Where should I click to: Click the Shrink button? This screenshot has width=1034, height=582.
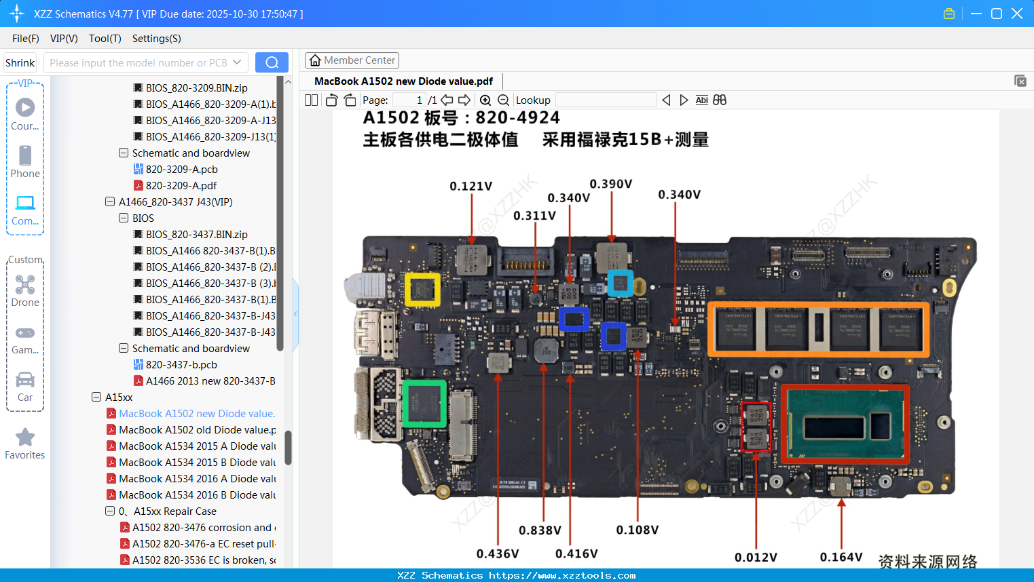click(x=20, y=62)
